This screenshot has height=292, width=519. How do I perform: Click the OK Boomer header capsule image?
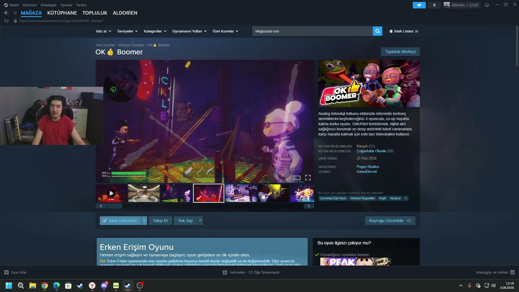point(369,83)
